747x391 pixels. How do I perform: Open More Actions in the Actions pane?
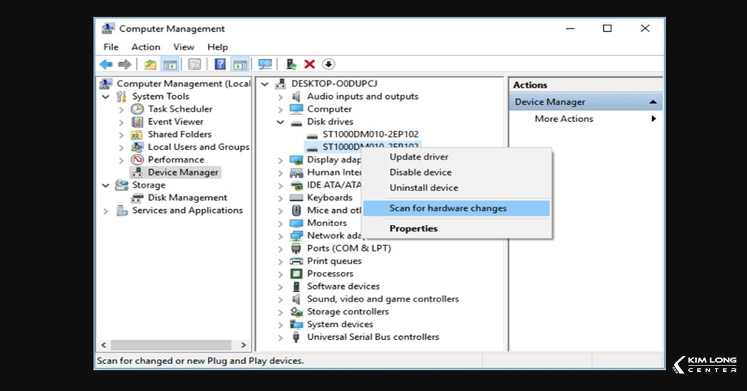click(563, 119)
